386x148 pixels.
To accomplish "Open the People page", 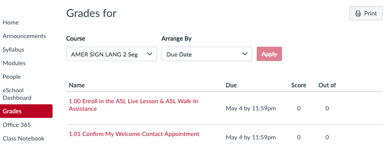I will click(12, 77).
